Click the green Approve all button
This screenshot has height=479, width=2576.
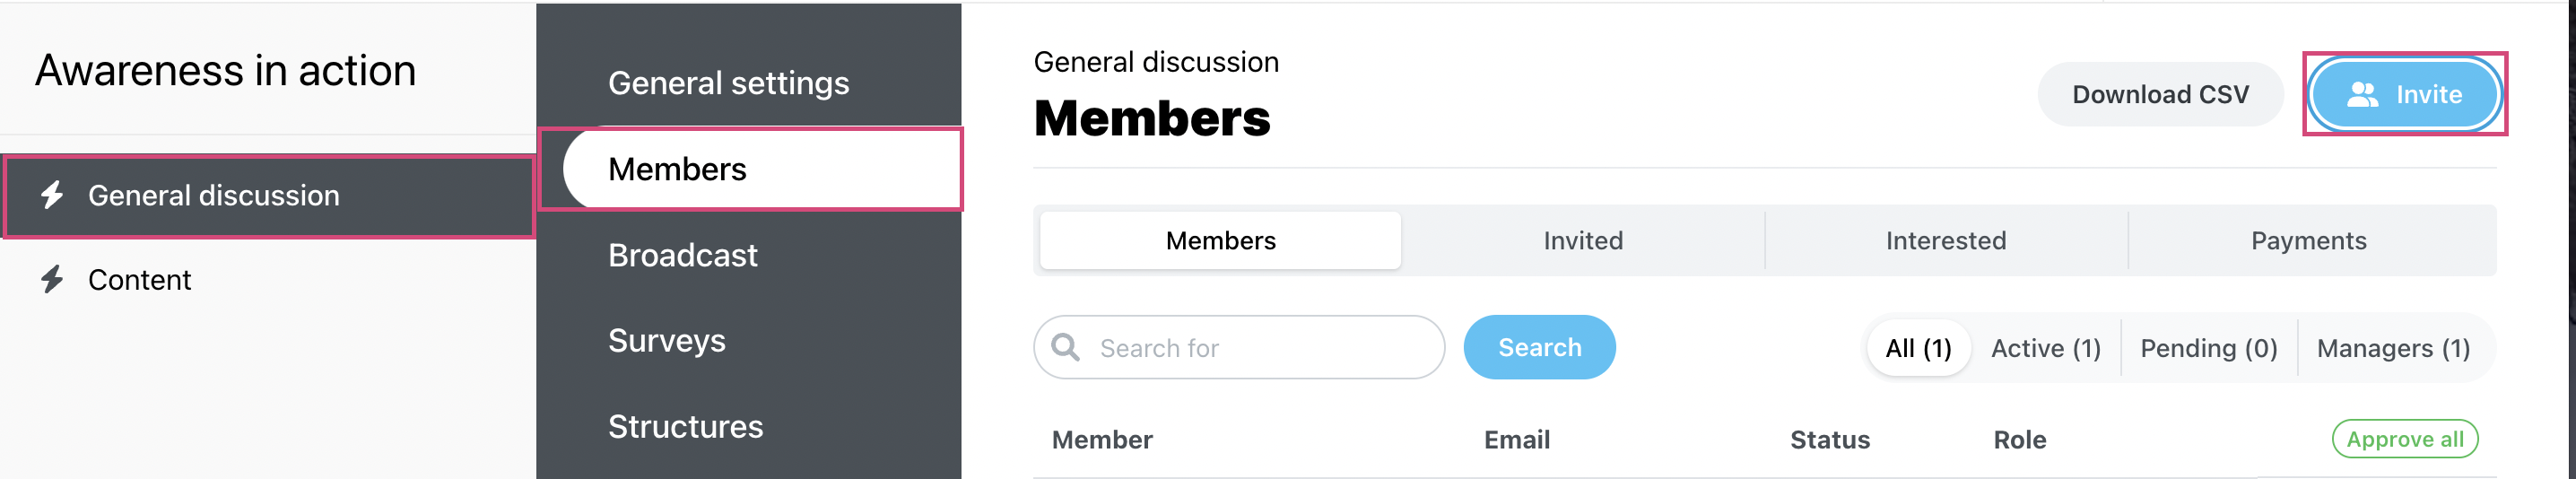(2405, 439)
